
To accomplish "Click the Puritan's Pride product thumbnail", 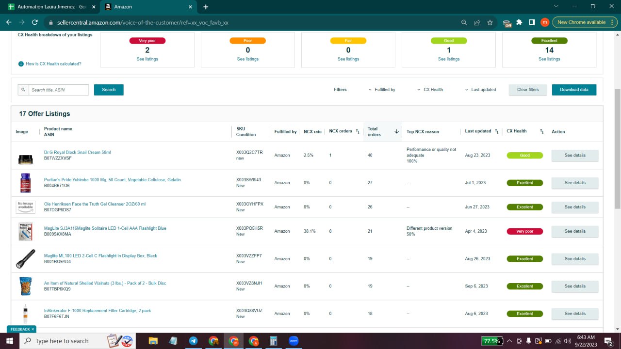I will coord(25,183).
